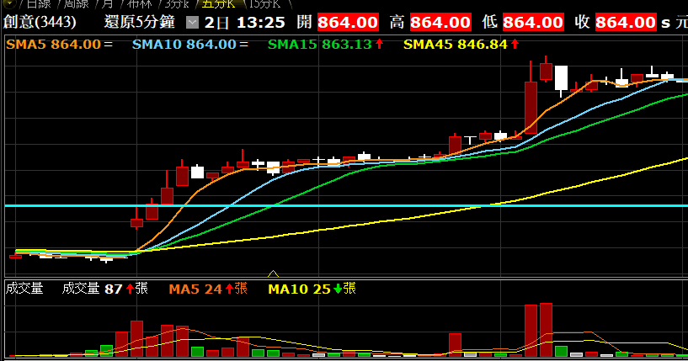Image resolution: width=688 pixels, height=361 pixels.
Task: Select the 五分K chart tab
Action: (212, 4)
